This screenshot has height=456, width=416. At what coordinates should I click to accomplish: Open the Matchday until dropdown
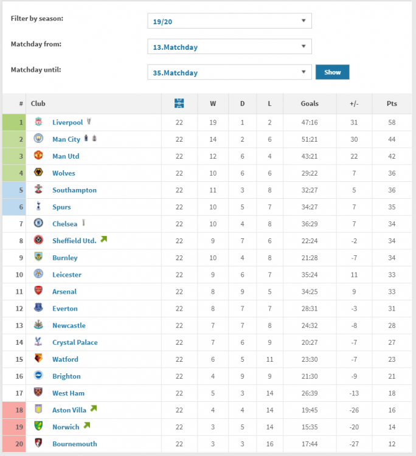click(229, 72)
